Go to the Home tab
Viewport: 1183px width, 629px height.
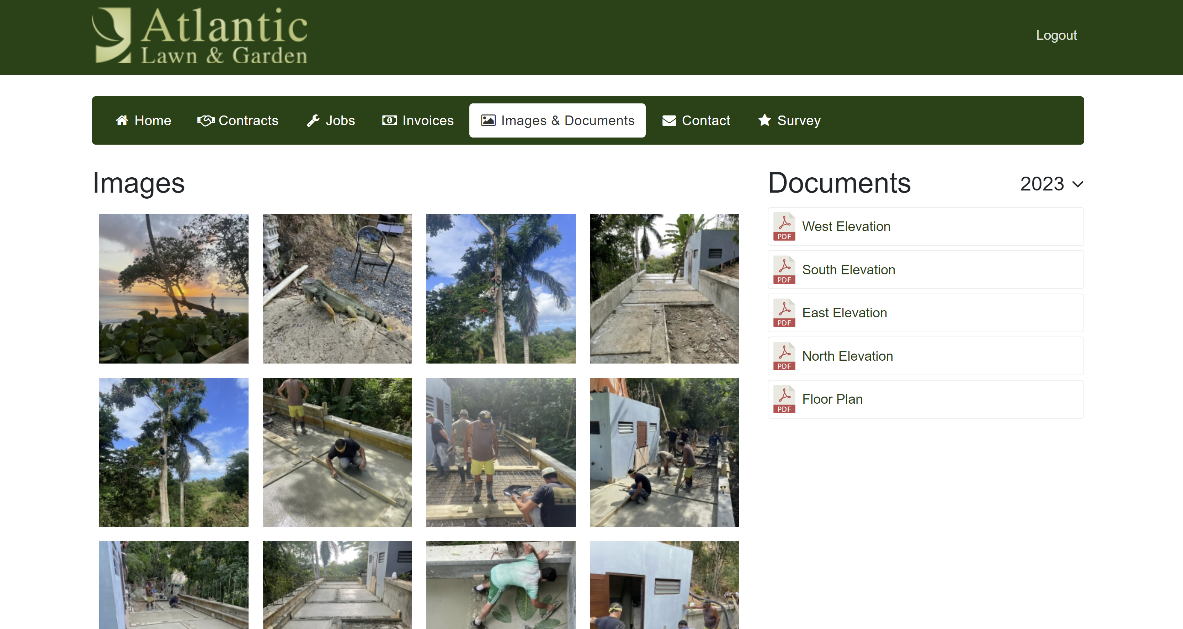click(x=143, y=120)
